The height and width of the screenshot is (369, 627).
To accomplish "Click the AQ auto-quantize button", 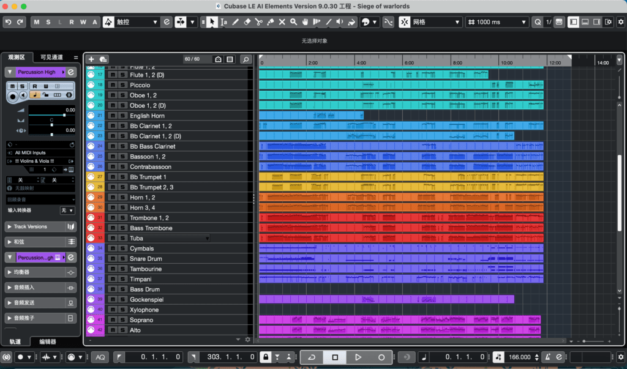I will 100,357.
